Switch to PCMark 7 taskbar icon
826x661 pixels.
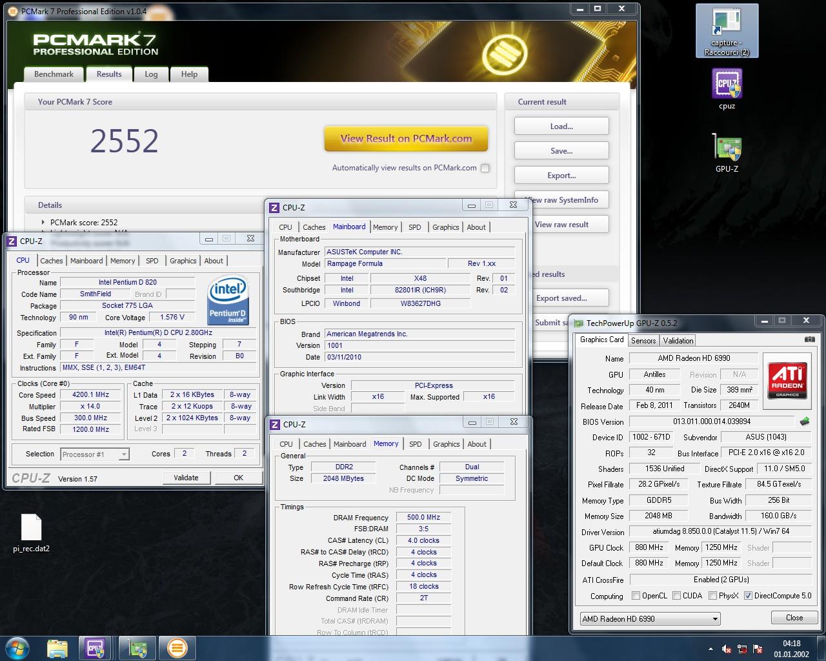coord(177,647)
